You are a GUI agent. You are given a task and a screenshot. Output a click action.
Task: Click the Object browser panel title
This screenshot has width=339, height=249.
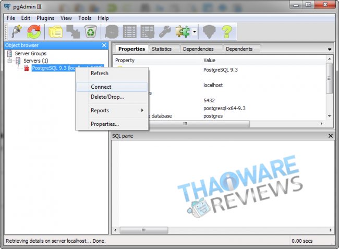tap(22, 45)
